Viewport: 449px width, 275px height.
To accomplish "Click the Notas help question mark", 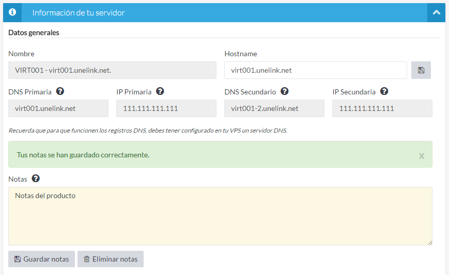I will click(36, 179).
